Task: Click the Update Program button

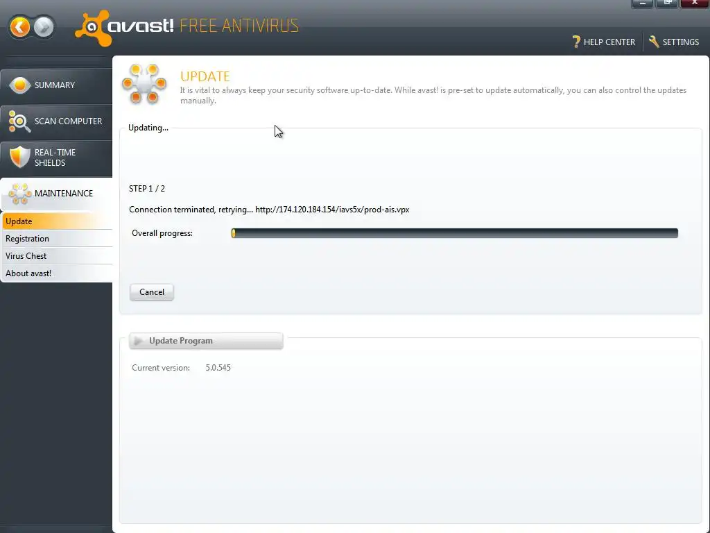Action: (206, 341)
